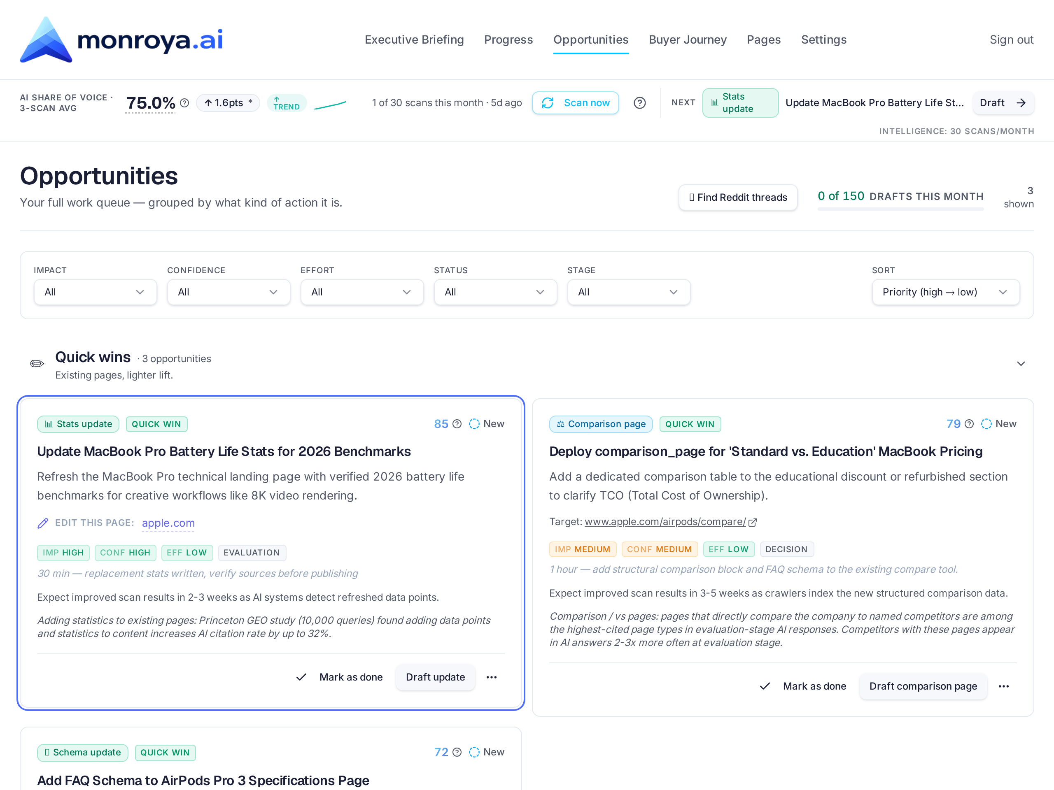The height and width of the screenshot is (790, 1054).
Task: Click the score 72 info icon
Action: tap(457, 752)
